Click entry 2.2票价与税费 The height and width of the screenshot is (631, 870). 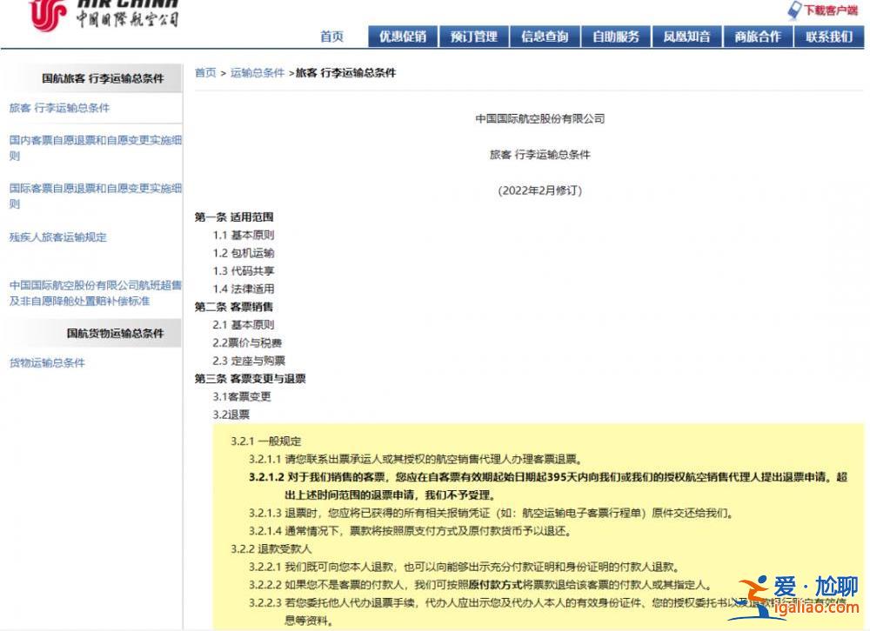click(x=247, y=342)
